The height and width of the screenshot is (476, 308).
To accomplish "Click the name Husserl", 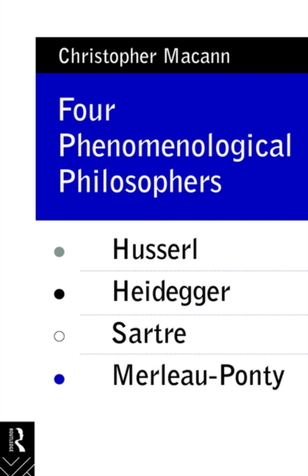I will click(155, 249).
